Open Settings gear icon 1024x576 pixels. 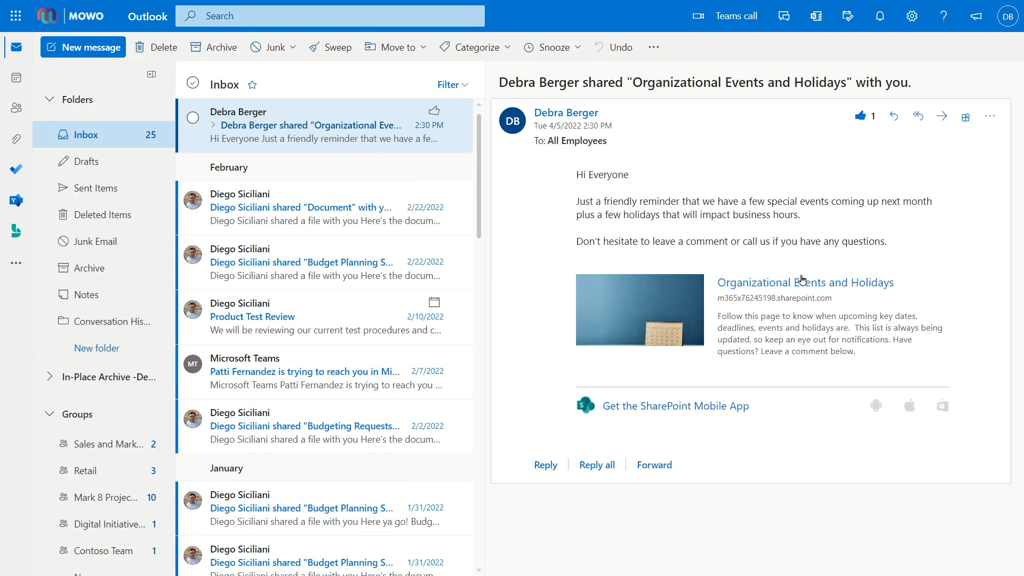pos(912,16)
